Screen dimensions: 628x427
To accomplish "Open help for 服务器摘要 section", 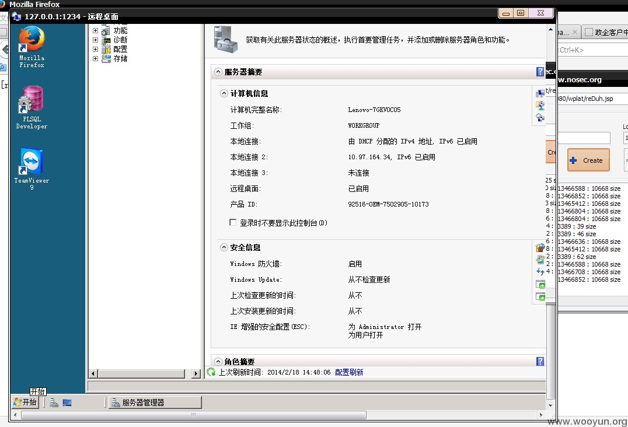I will [540, 72].
